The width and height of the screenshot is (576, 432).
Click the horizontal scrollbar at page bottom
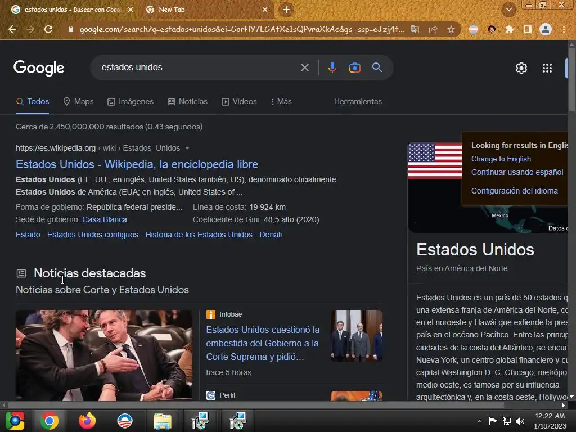click(256, 405)
